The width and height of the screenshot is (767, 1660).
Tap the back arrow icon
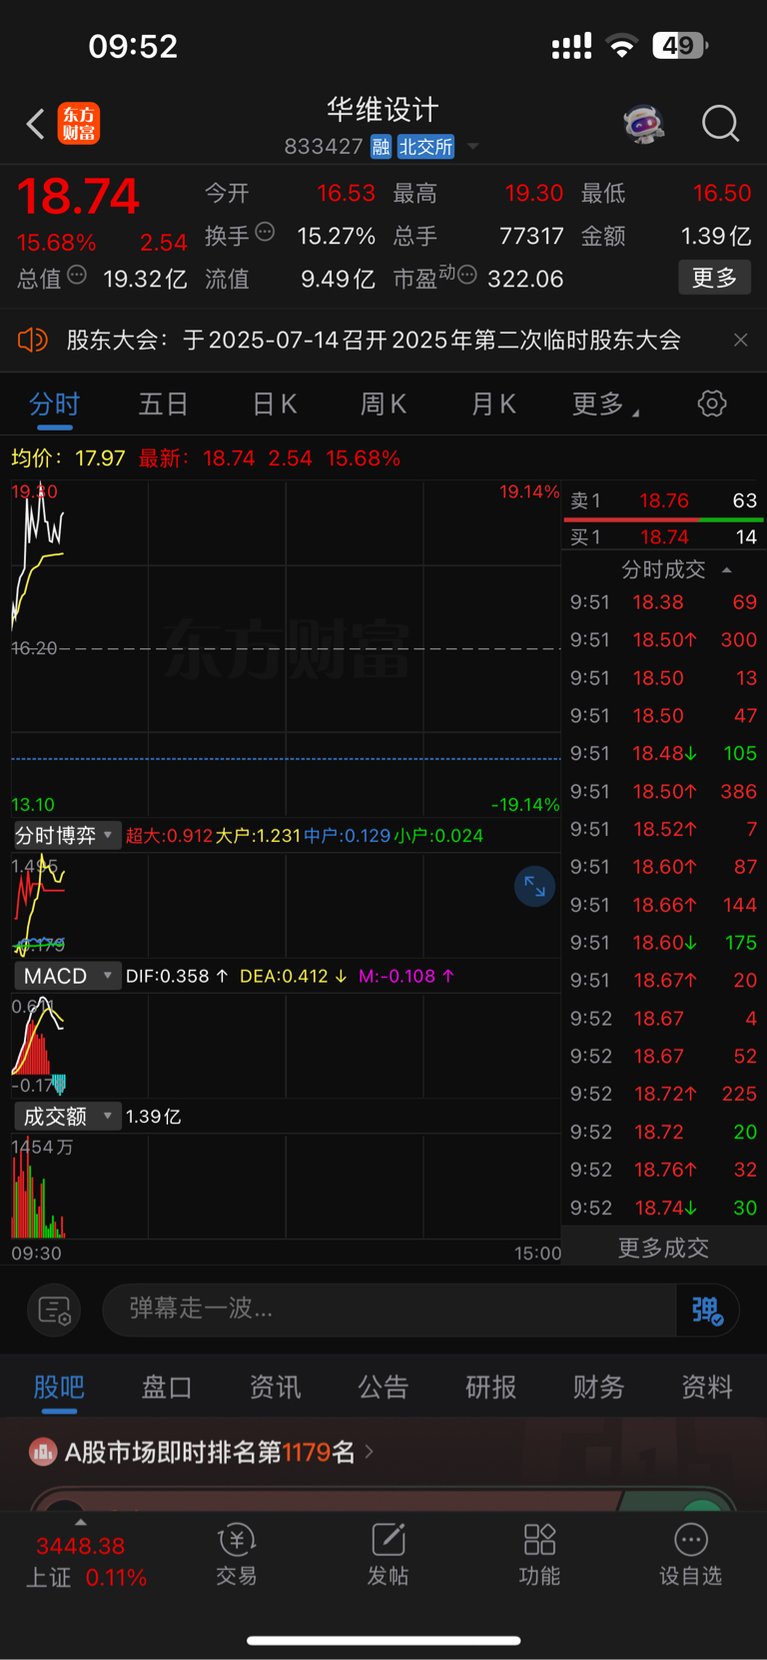tap(36, 125)
